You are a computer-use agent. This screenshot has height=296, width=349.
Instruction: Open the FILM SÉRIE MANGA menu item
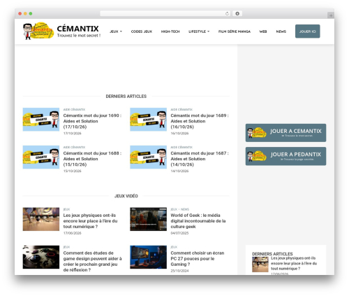click(x=235, y=31)
